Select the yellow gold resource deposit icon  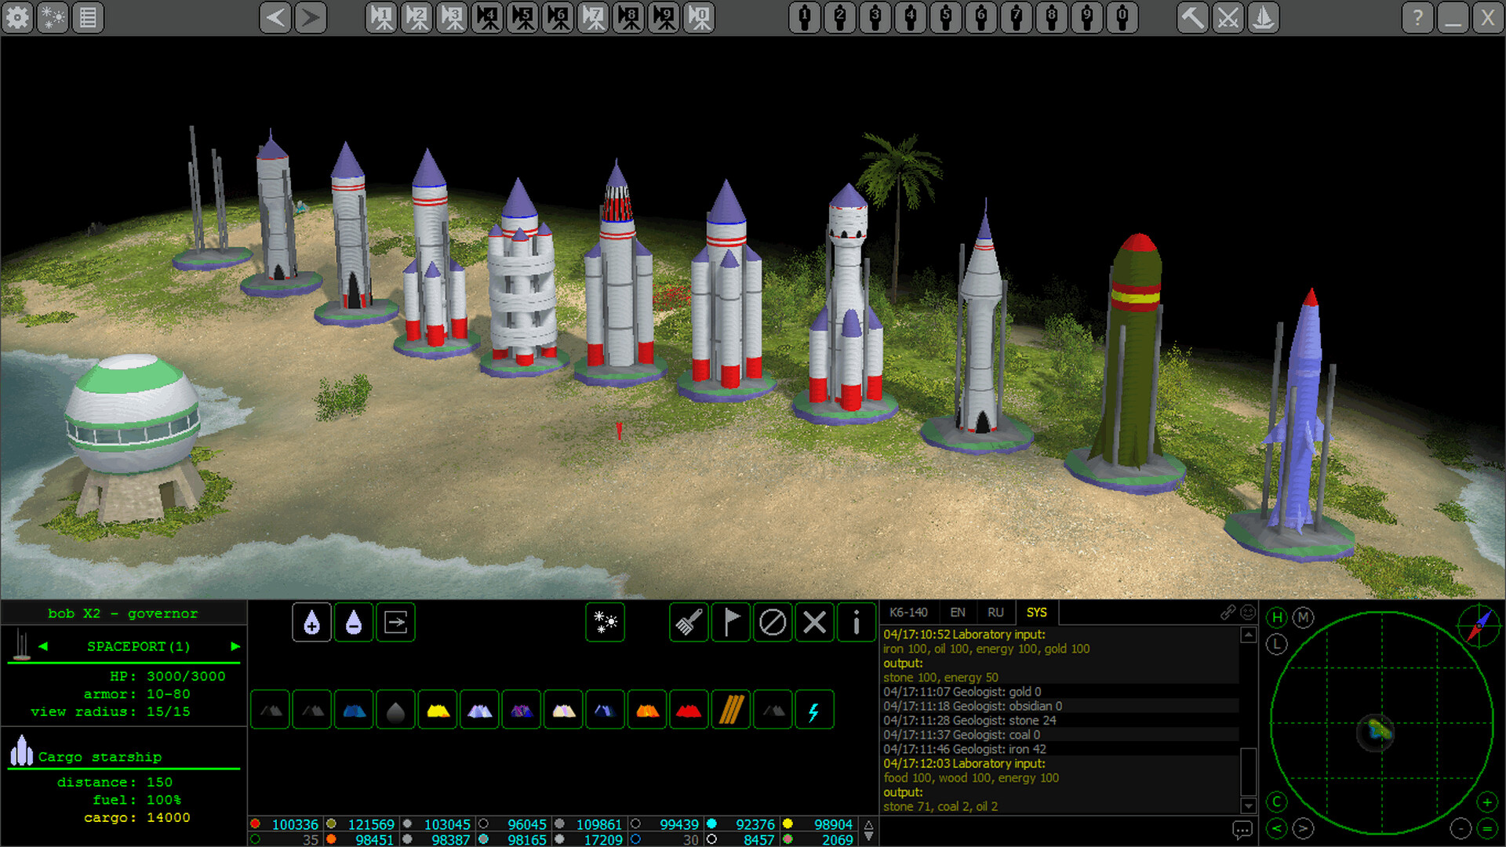pos(437,709)
